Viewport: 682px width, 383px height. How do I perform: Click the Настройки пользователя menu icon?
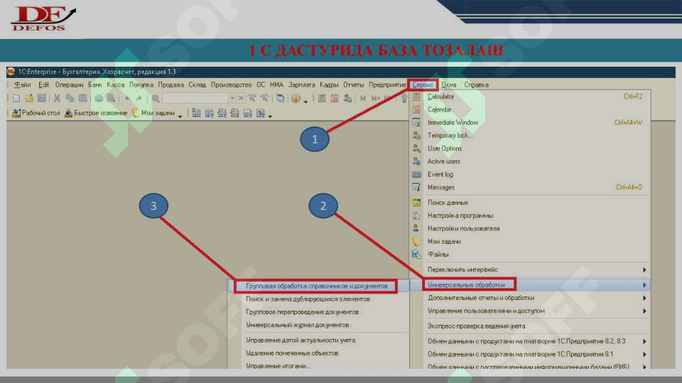416,228
